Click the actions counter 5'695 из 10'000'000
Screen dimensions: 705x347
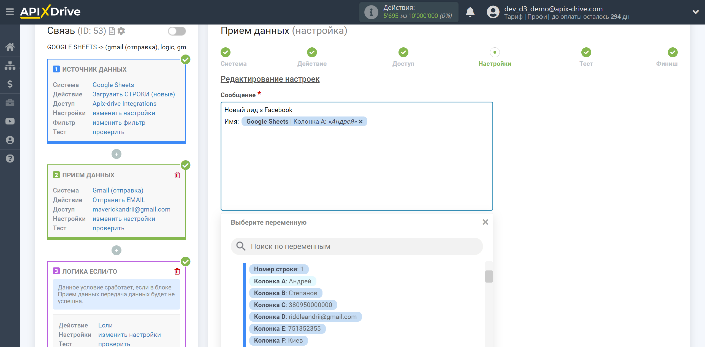point(417,16)
